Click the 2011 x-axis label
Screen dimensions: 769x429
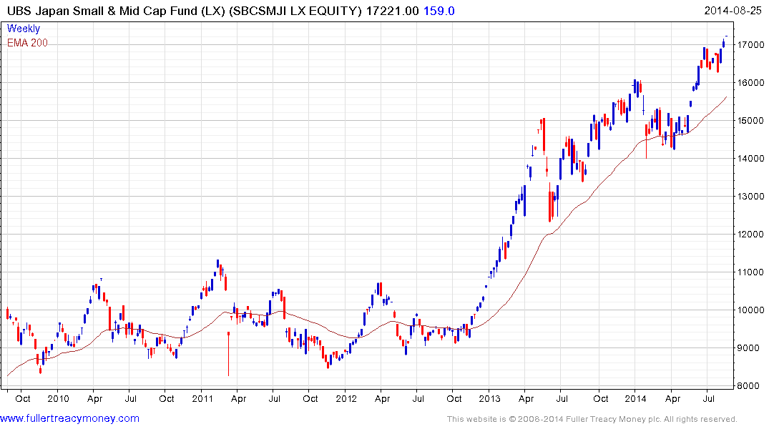tap(202, 398)
